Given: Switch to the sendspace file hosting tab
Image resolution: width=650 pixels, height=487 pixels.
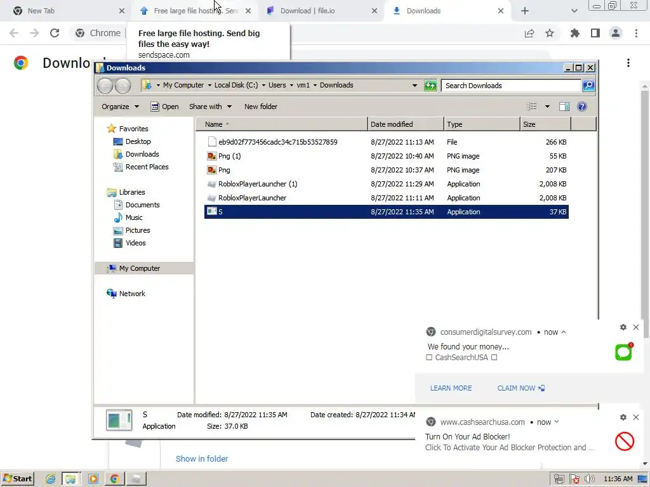Looking at the screenshot, I should tap(195, 11).
